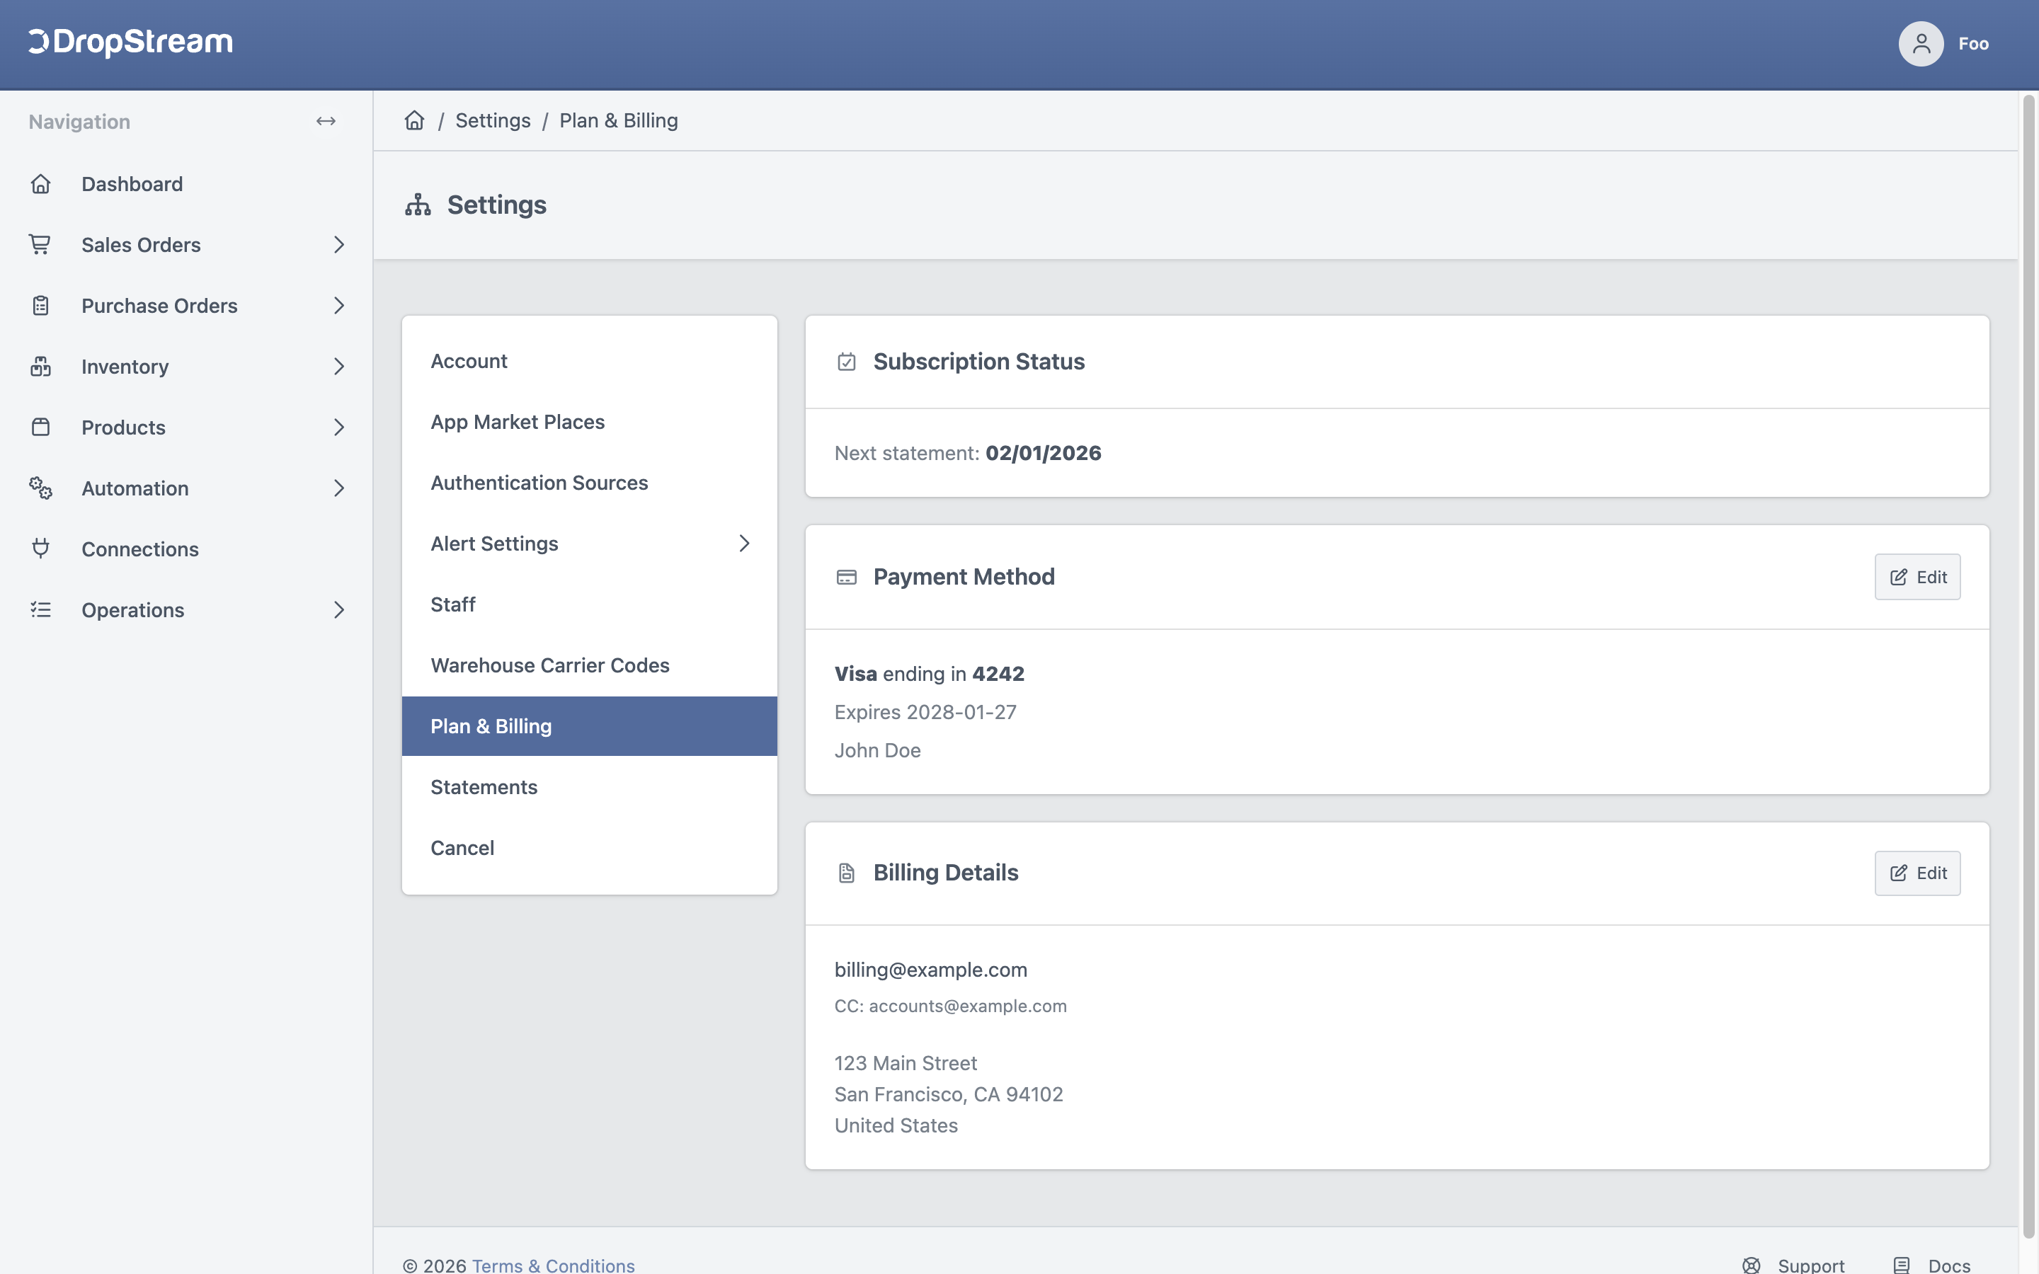Image resolution: width=2039 pixels, height=1274 pixels.
Task: Click Settings in the breadcrumb
Action: pyautogui.click(x=493, y=120)
